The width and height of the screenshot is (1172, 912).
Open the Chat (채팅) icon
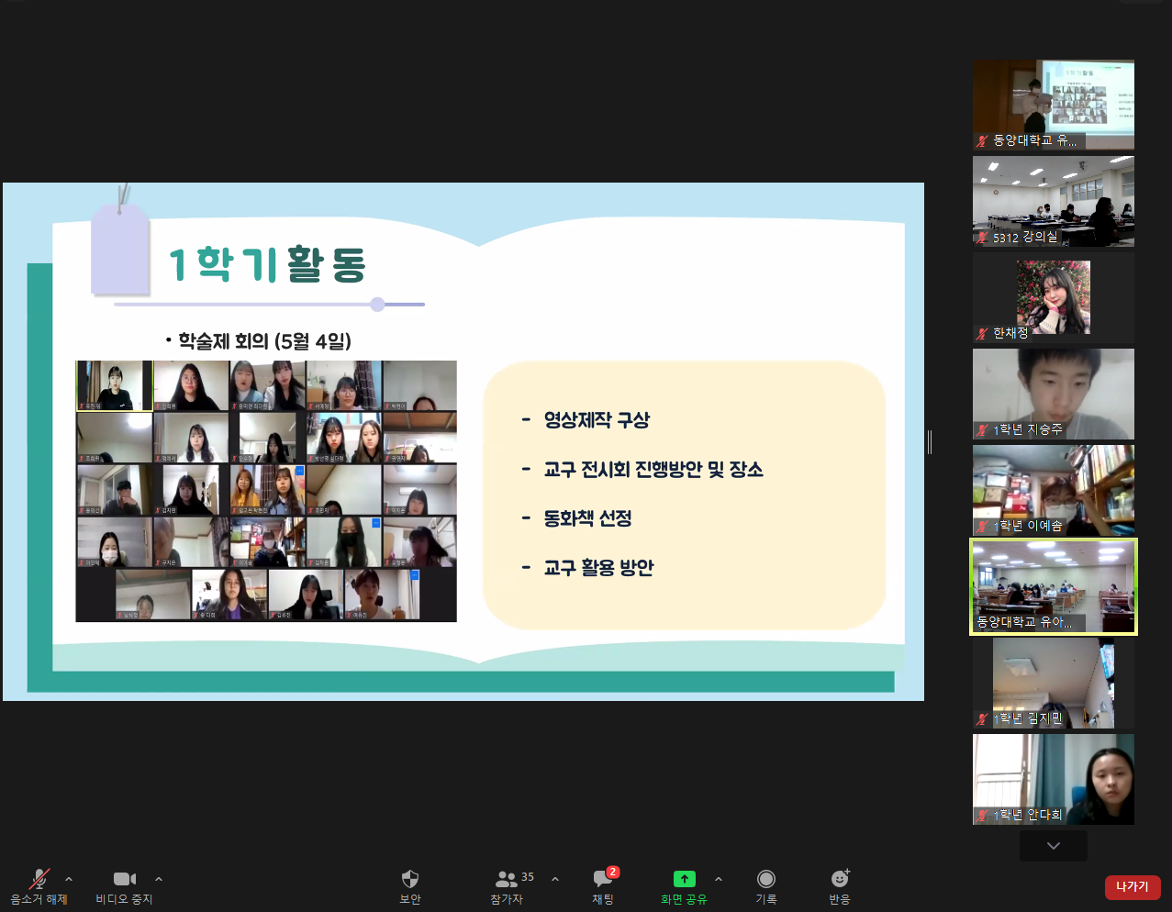pos(603,884)
